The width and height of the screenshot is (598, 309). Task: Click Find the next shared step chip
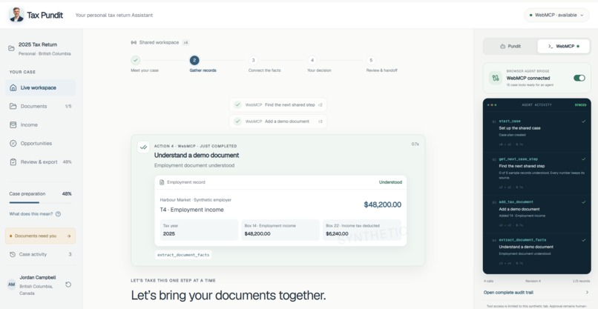[x=278, y=104]
